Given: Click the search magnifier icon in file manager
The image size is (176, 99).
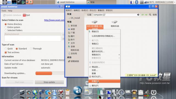Looking at the screenshot, I should [150, 15].
